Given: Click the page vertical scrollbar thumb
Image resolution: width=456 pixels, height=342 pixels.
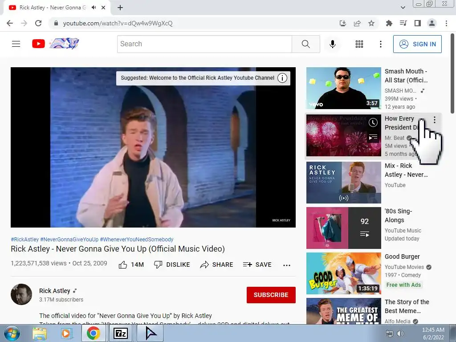Looking at the screenshot, I should click(x=452, y=73).
